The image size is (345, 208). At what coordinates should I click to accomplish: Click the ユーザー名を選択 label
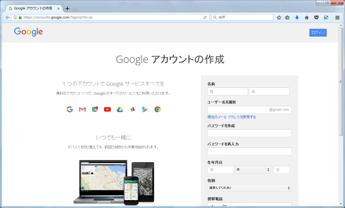[x=222, y=102]
